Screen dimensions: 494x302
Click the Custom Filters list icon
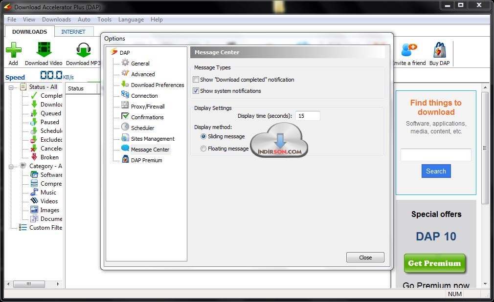pyautogui.click(x=22, y=227)
